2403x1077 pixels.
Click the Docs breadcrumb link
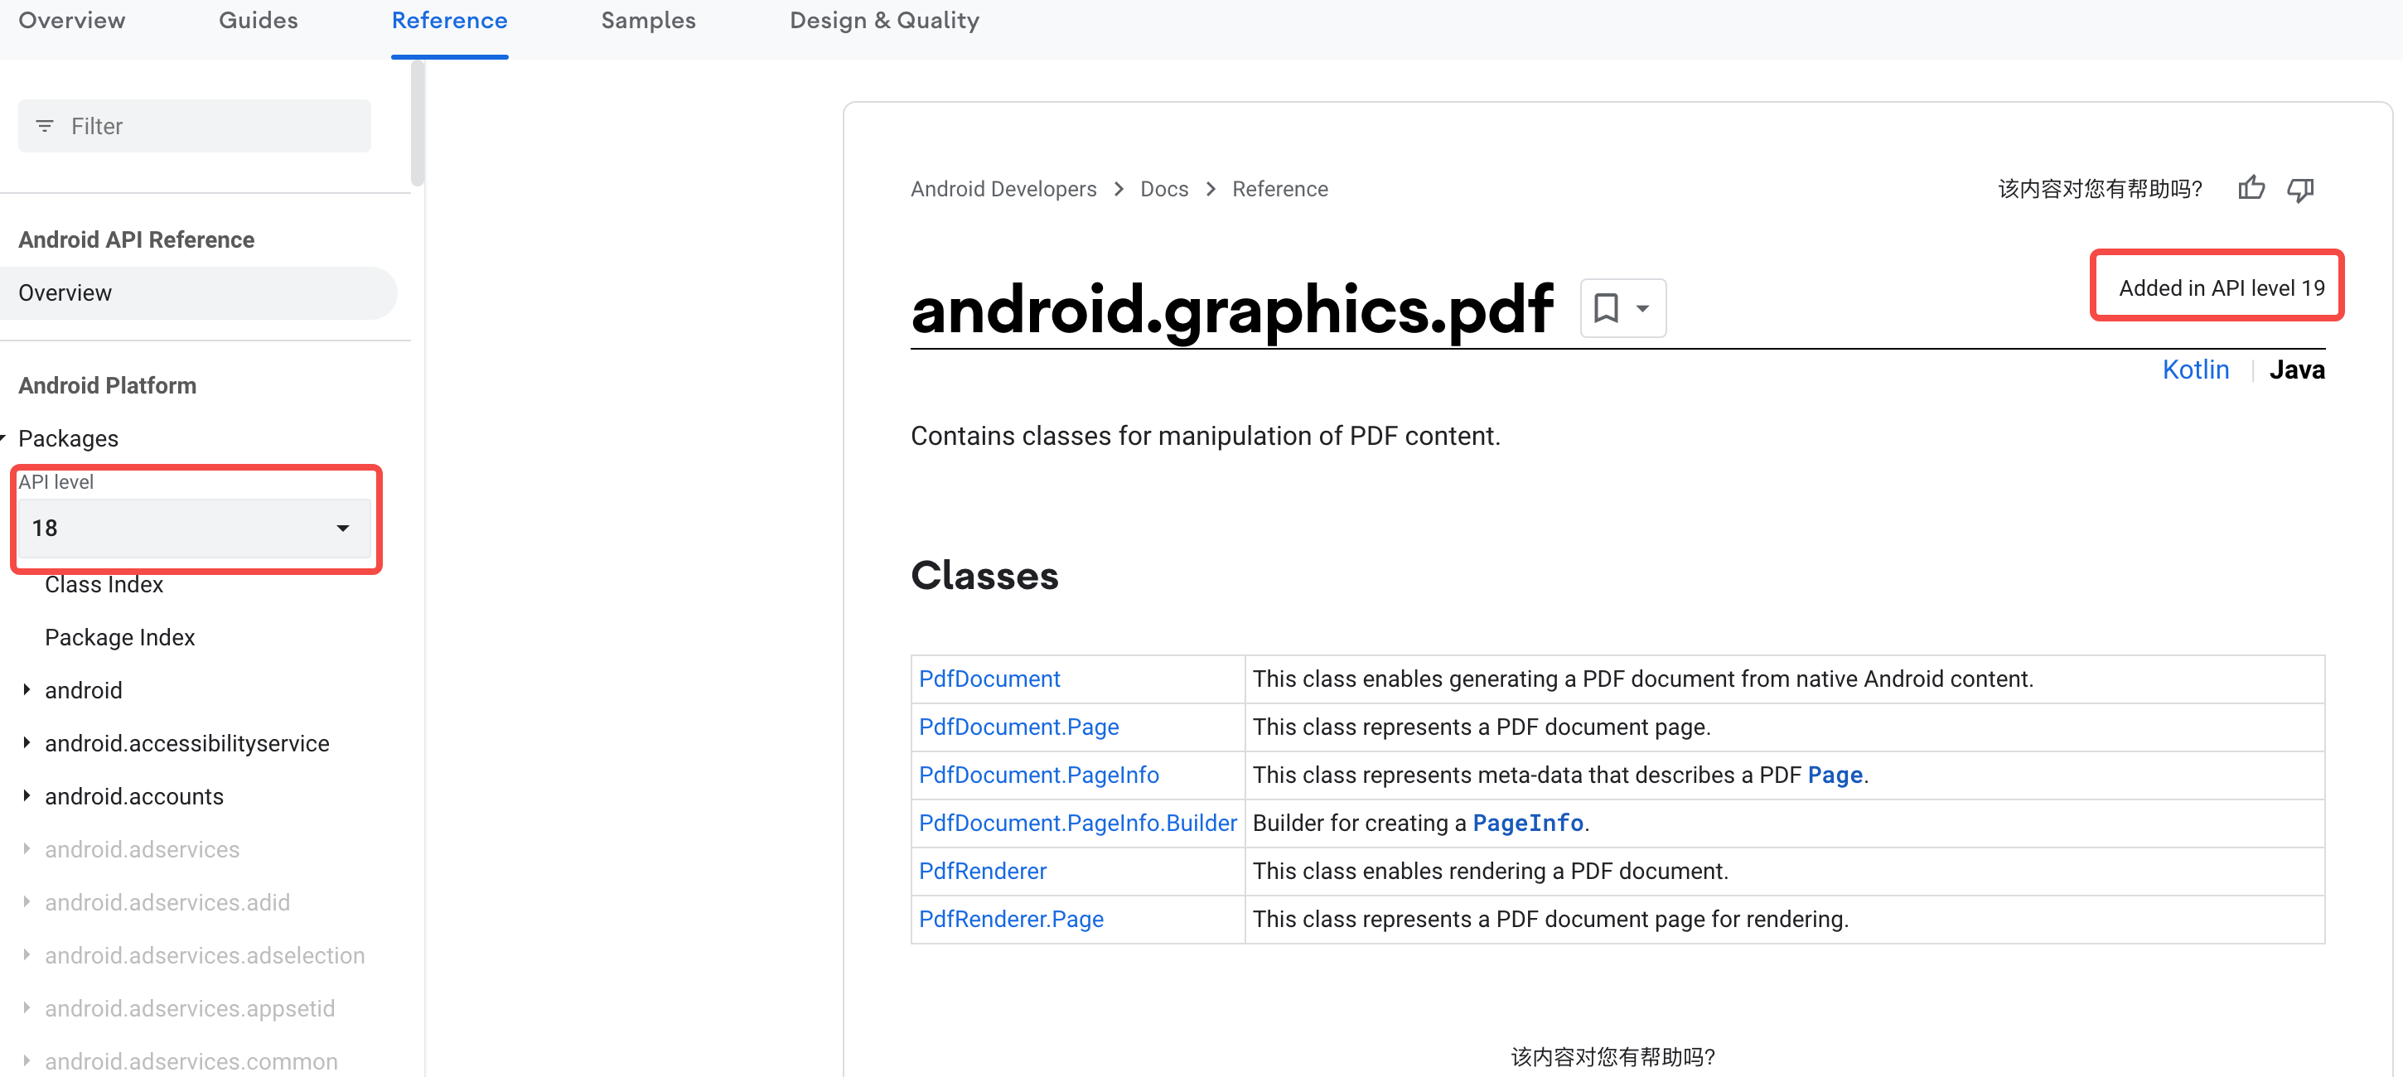(1164, 189)
